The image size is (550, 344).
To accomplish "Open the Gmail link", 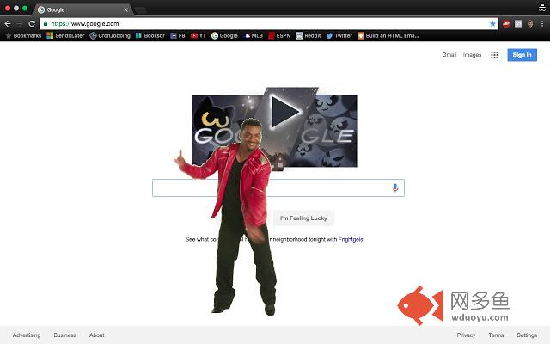I will pos(449,55).
